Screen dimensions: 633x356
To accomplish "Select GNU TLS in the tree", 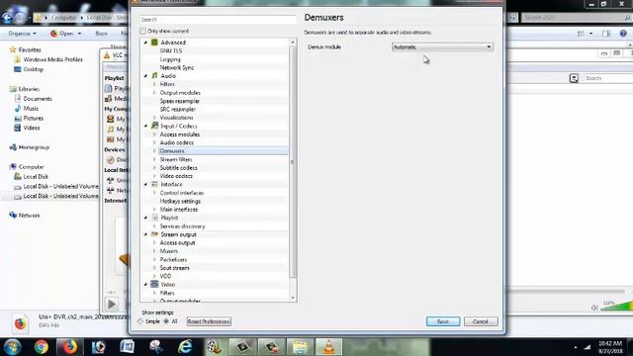I will pos(171,50).
